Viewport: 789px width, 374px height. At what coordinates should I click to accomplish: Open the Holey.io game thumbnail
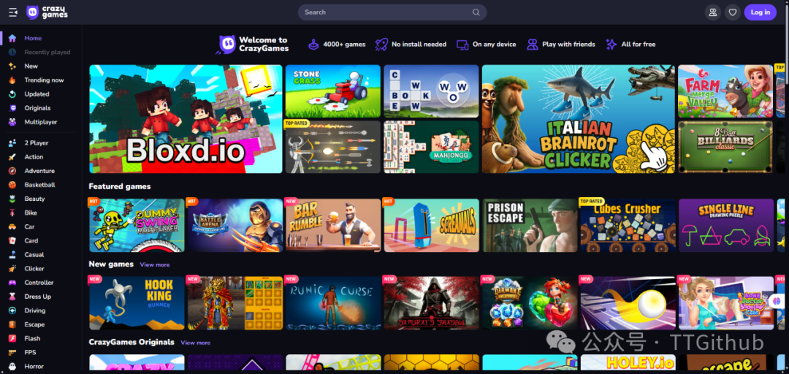tap(628, 364)
